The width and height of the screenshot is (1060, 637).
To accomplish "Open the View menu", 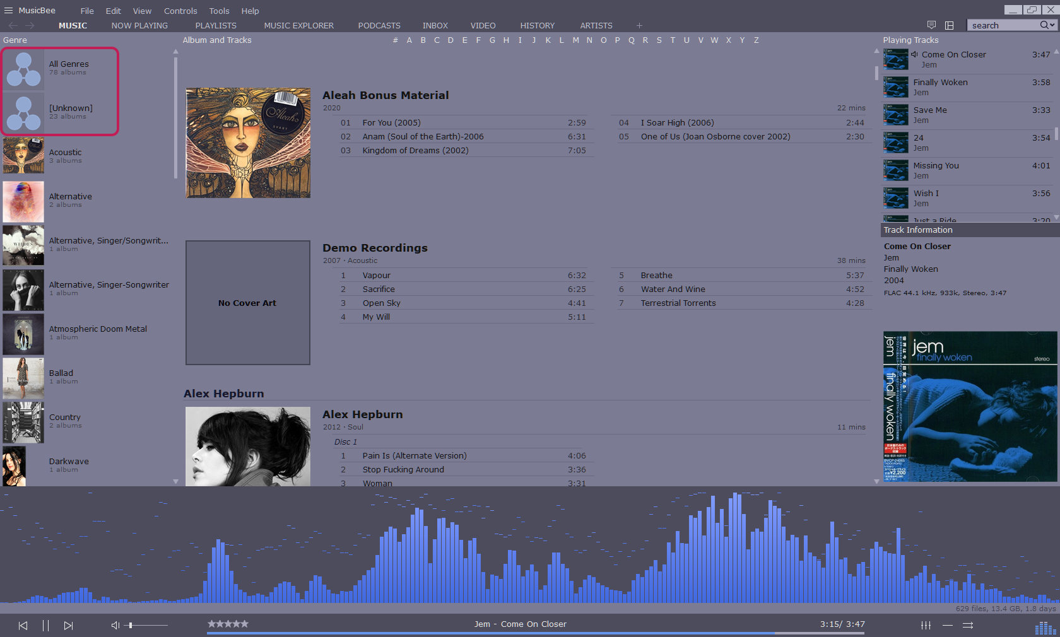I will (x=142, y=11).
